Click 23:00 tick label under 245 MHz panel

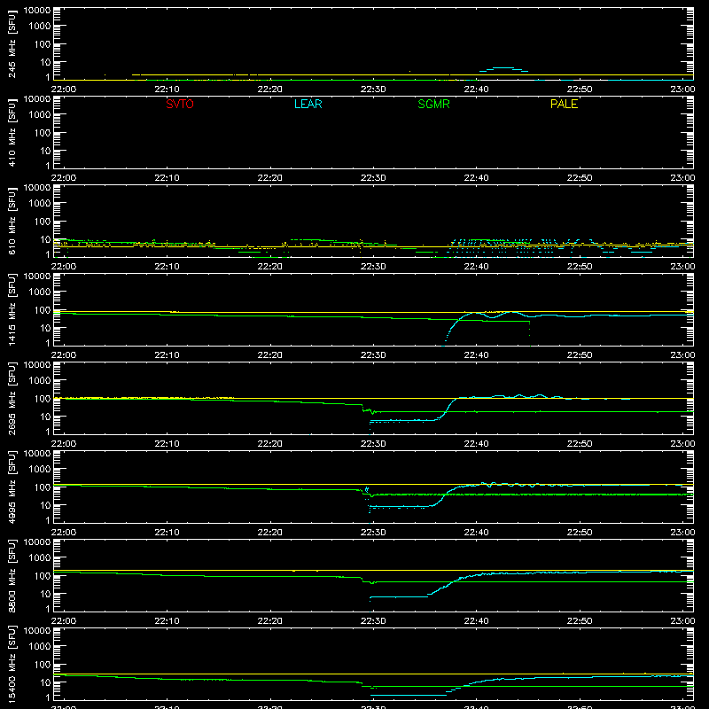(682, 90)
